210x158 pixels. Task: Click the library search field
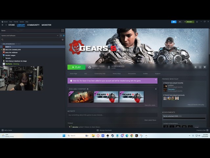[x=31, y=39]
